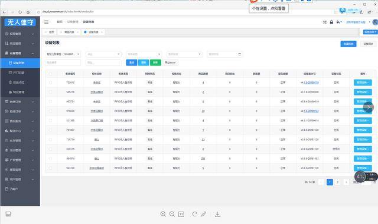Image resolution: width=378 pixels, height=224 pixels.
Task: Check the checkbox for row 953731
Action: [50, 101]
